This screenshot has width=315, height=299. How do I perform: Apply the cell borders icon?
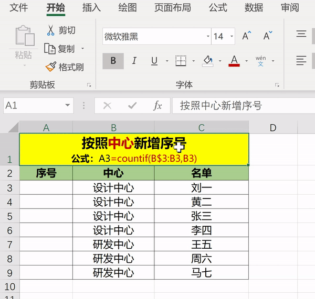pos(181,61)
